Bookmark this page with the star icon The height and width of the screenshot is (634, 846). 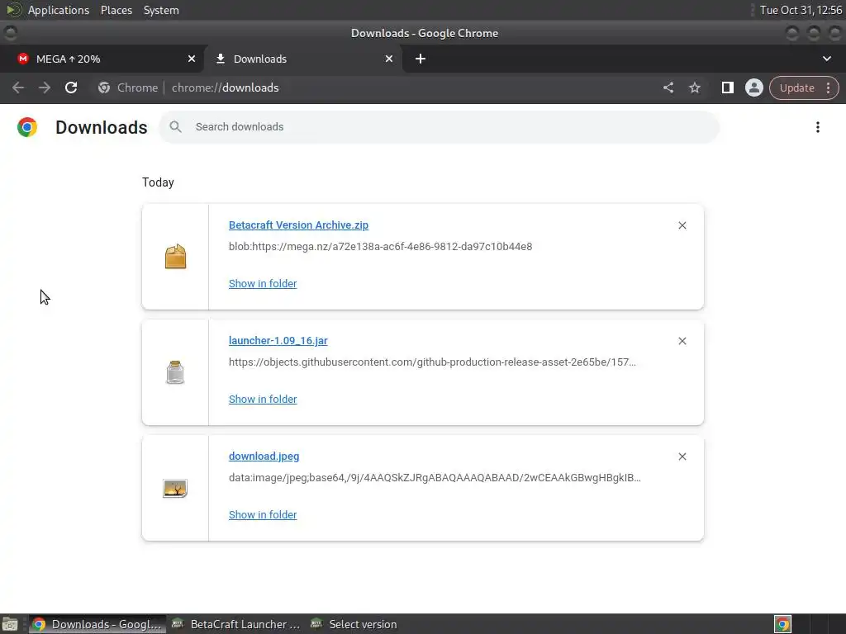point(694,88)
